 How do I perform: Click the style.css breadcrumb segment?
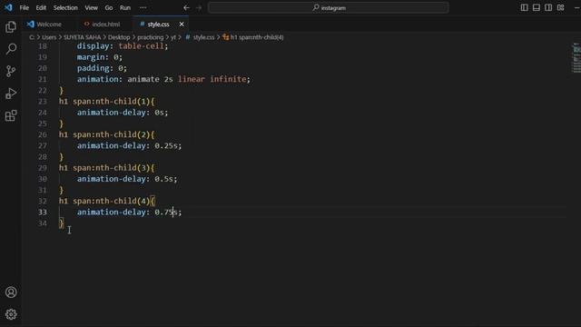[200, 37]
